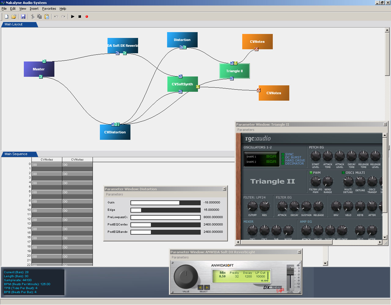
Task: Select the CVDistortion node
Action: (x=115, y=132)
